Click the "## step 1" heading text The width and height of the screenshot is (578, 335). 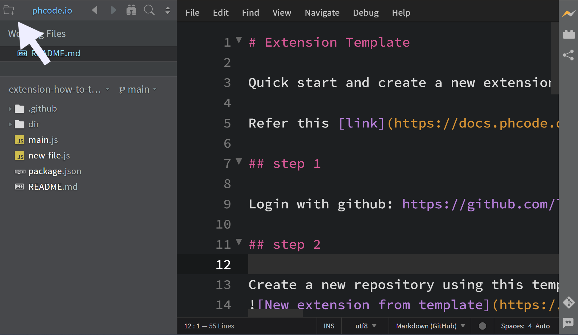click(x=285, y=164)
